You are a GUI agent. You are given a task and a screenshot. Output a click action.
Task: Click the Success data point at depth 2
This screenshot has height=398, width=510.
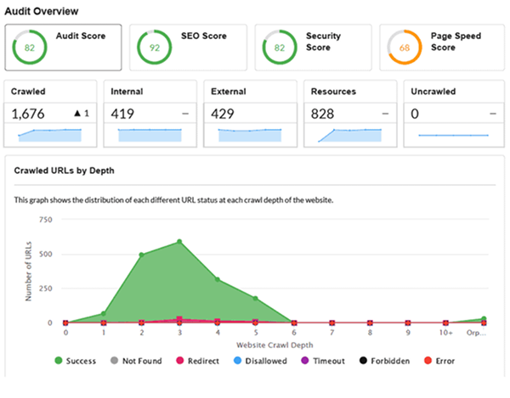pos(141,255)
